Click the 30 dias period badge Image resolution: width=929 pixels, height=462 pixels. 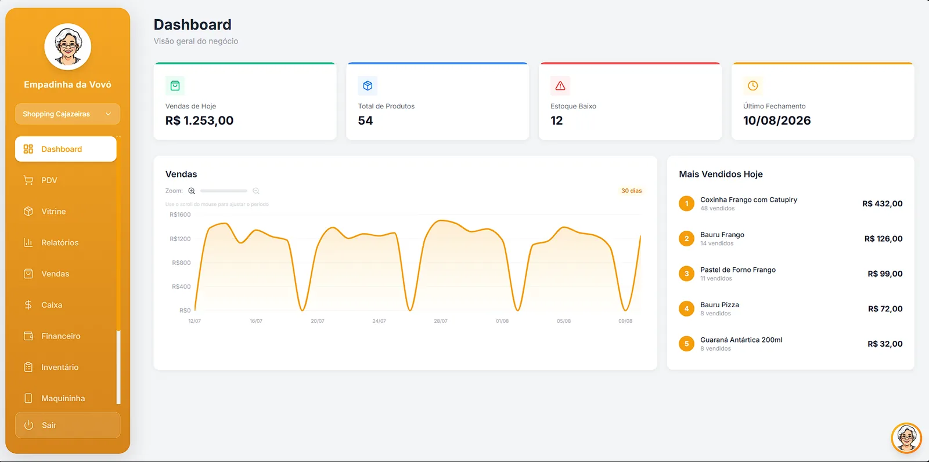coord(632,191)
